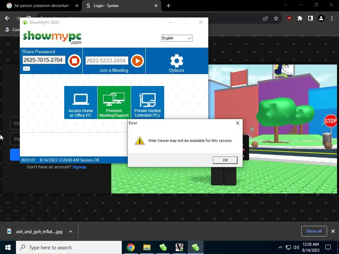Expand the download item options chevron

tap(71, 232)
